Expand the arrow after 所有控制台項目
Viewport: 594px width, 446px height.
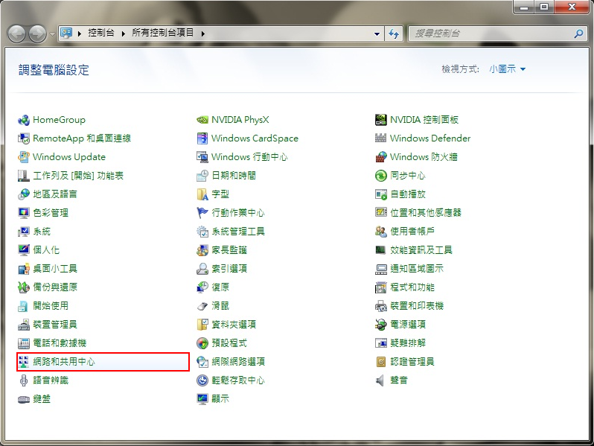pyautogui.click(x=203, y=34)
